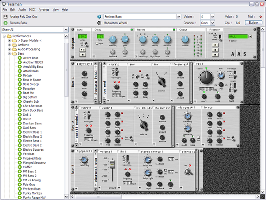Click the piano keyboard icon beside Analog Poly One Osc
266x200 pixels.
point(5,17)
